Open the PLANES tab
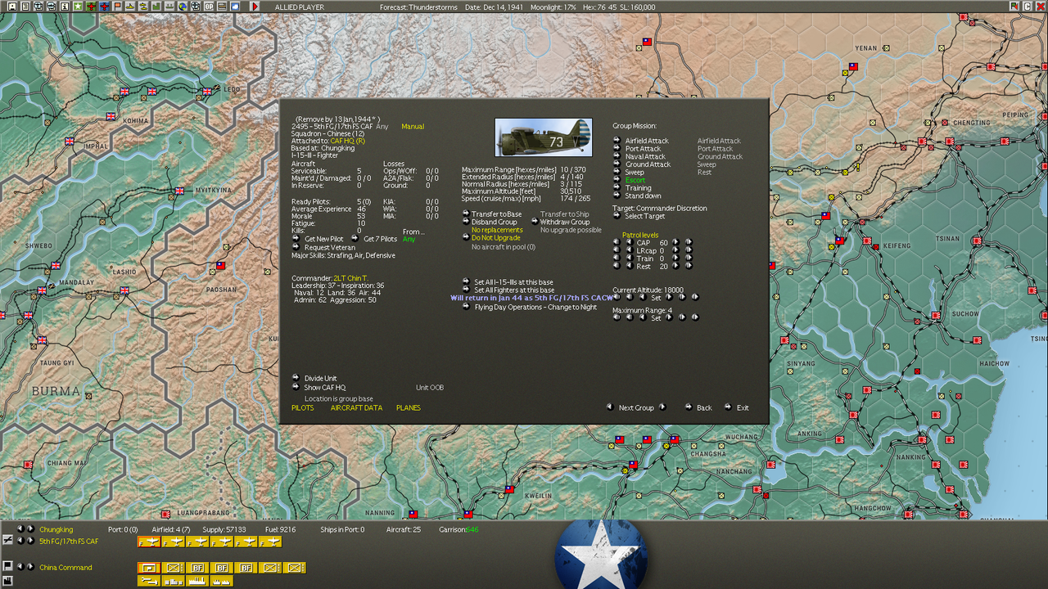The height and width of the screenshot is (589, 1048). point(409,407)
